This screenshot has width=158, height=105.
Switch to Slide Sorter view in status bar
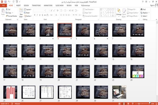pos(124,104)
